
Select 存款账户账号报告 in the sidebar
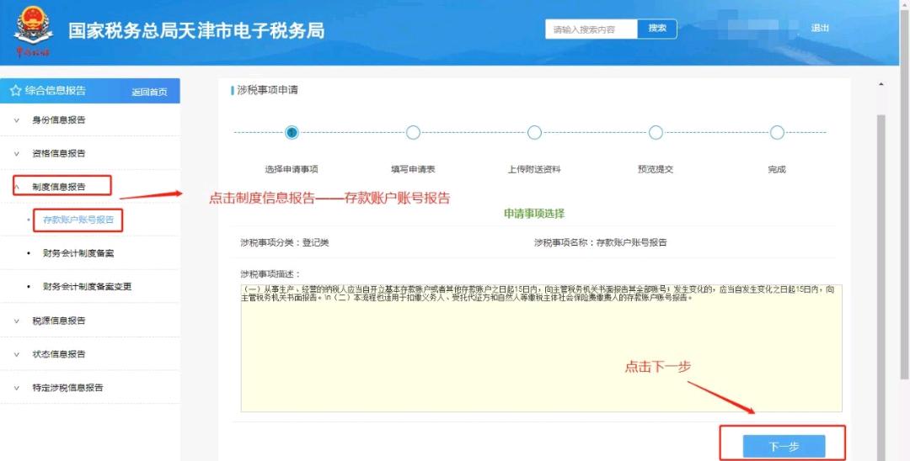(x=78, y=220)
